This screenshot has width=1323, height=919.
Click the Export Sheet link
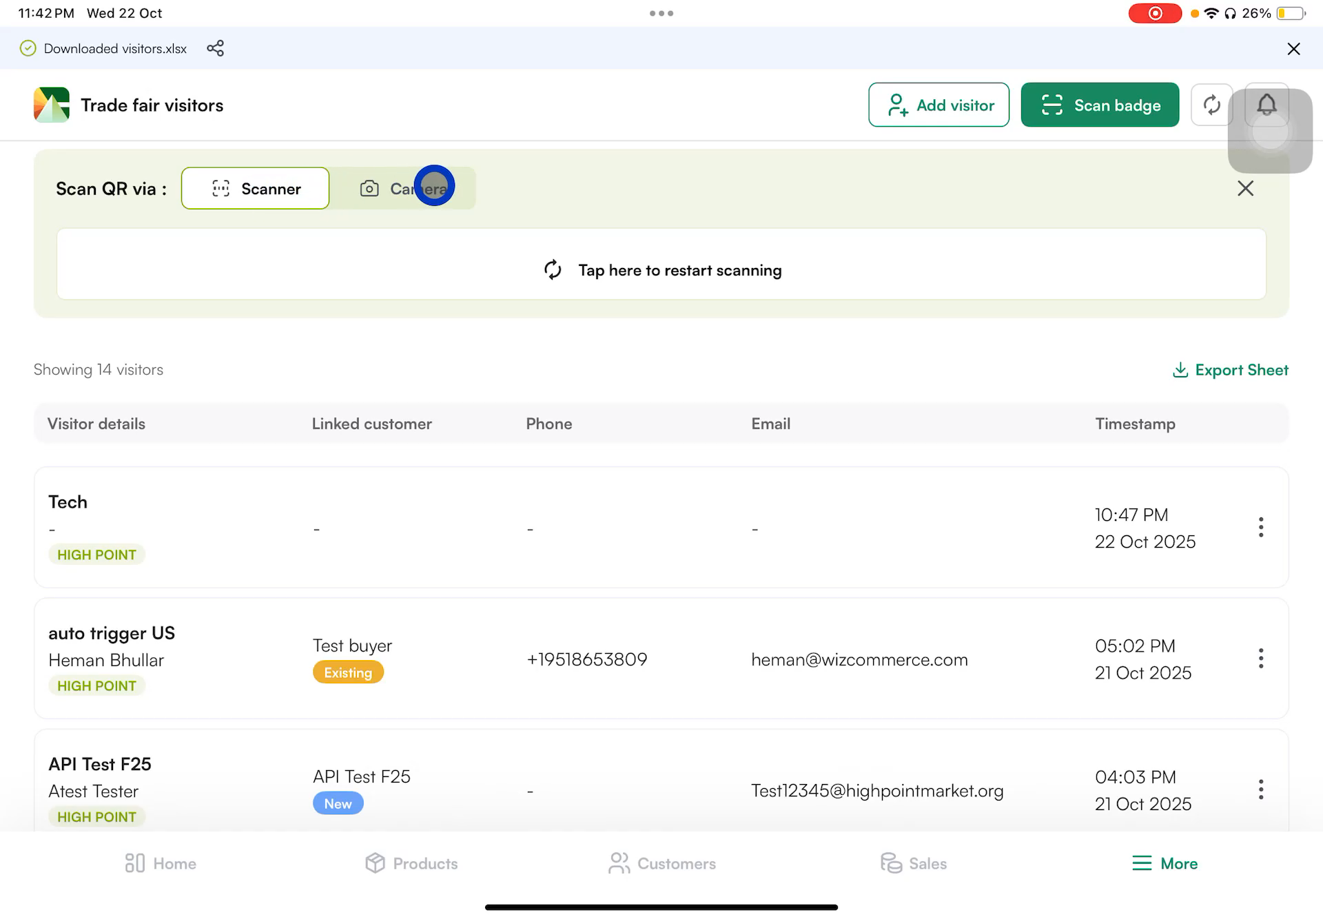1242,370
